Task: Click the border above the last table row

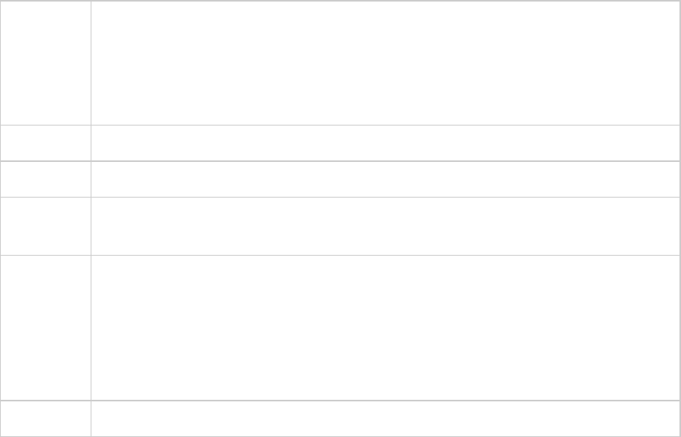Action: coord(383,401)
